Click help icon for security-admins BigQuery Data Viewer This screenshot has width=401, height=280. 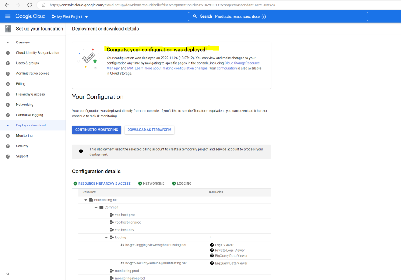[212, 263]
